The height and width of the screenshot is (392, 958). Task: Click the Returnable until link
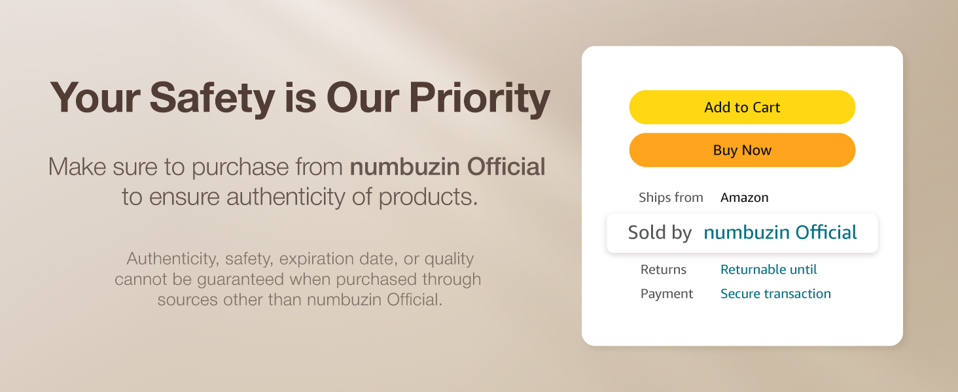tap(768, 269)
